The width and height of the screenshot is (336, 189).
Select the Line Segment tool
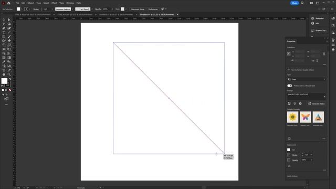coord(9,33)
